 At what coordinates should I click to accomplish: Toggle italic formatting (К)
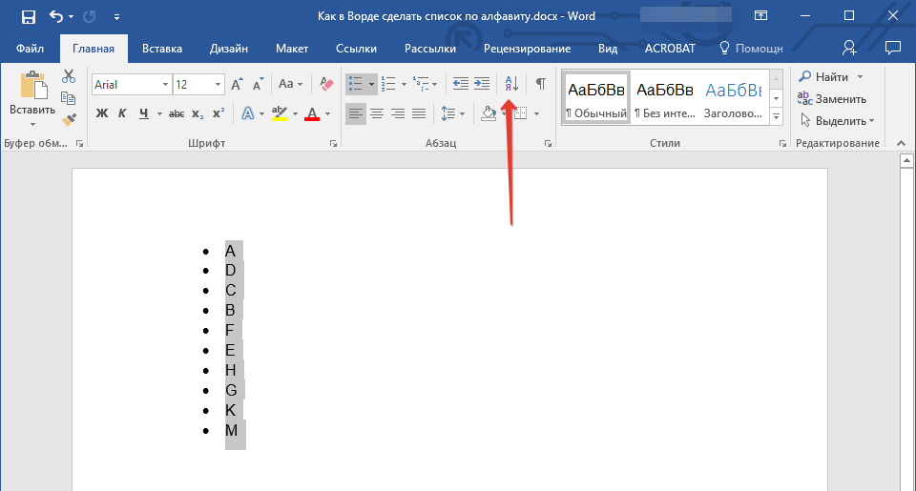122,113
